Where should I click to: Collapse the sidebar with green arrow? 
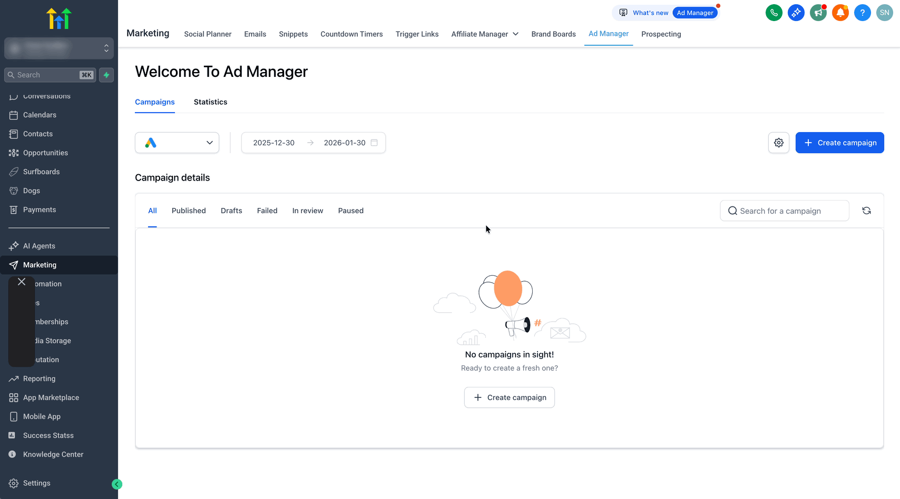117,484
